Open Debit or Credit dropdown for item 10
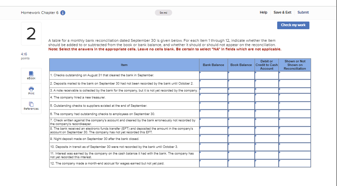337x186 pixels. (267, 147)
